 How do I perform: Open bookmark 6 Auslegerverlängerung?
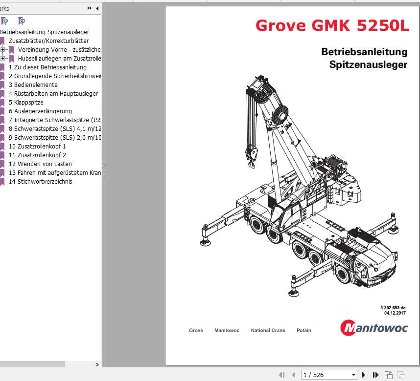click(40, 111)
